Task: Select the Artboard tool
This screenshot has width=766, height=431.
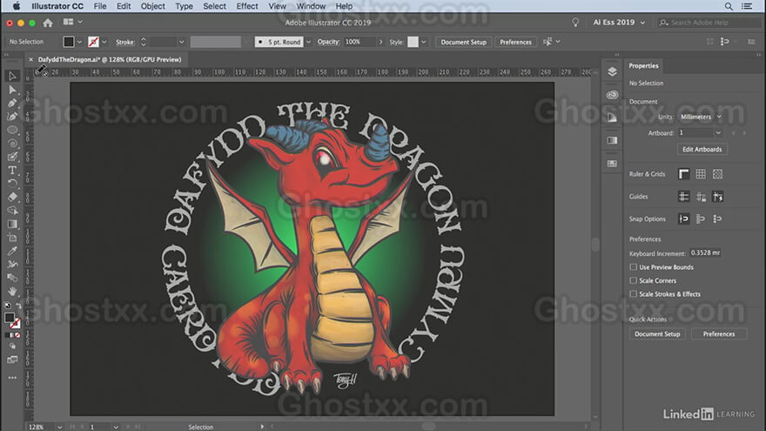Action: click(12, 238)
